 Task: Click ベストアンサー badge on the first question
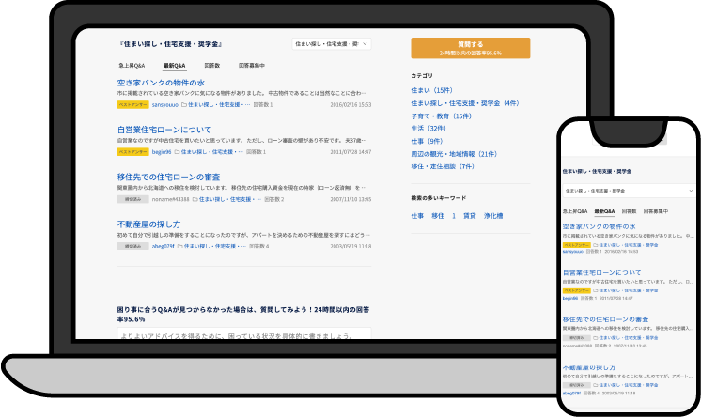[x=132, y=105]
